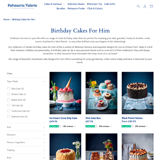Collapse the Type / Style filter section
This screenshot has height=160, width=160.
pyautogui.click(x=26, y=81)
